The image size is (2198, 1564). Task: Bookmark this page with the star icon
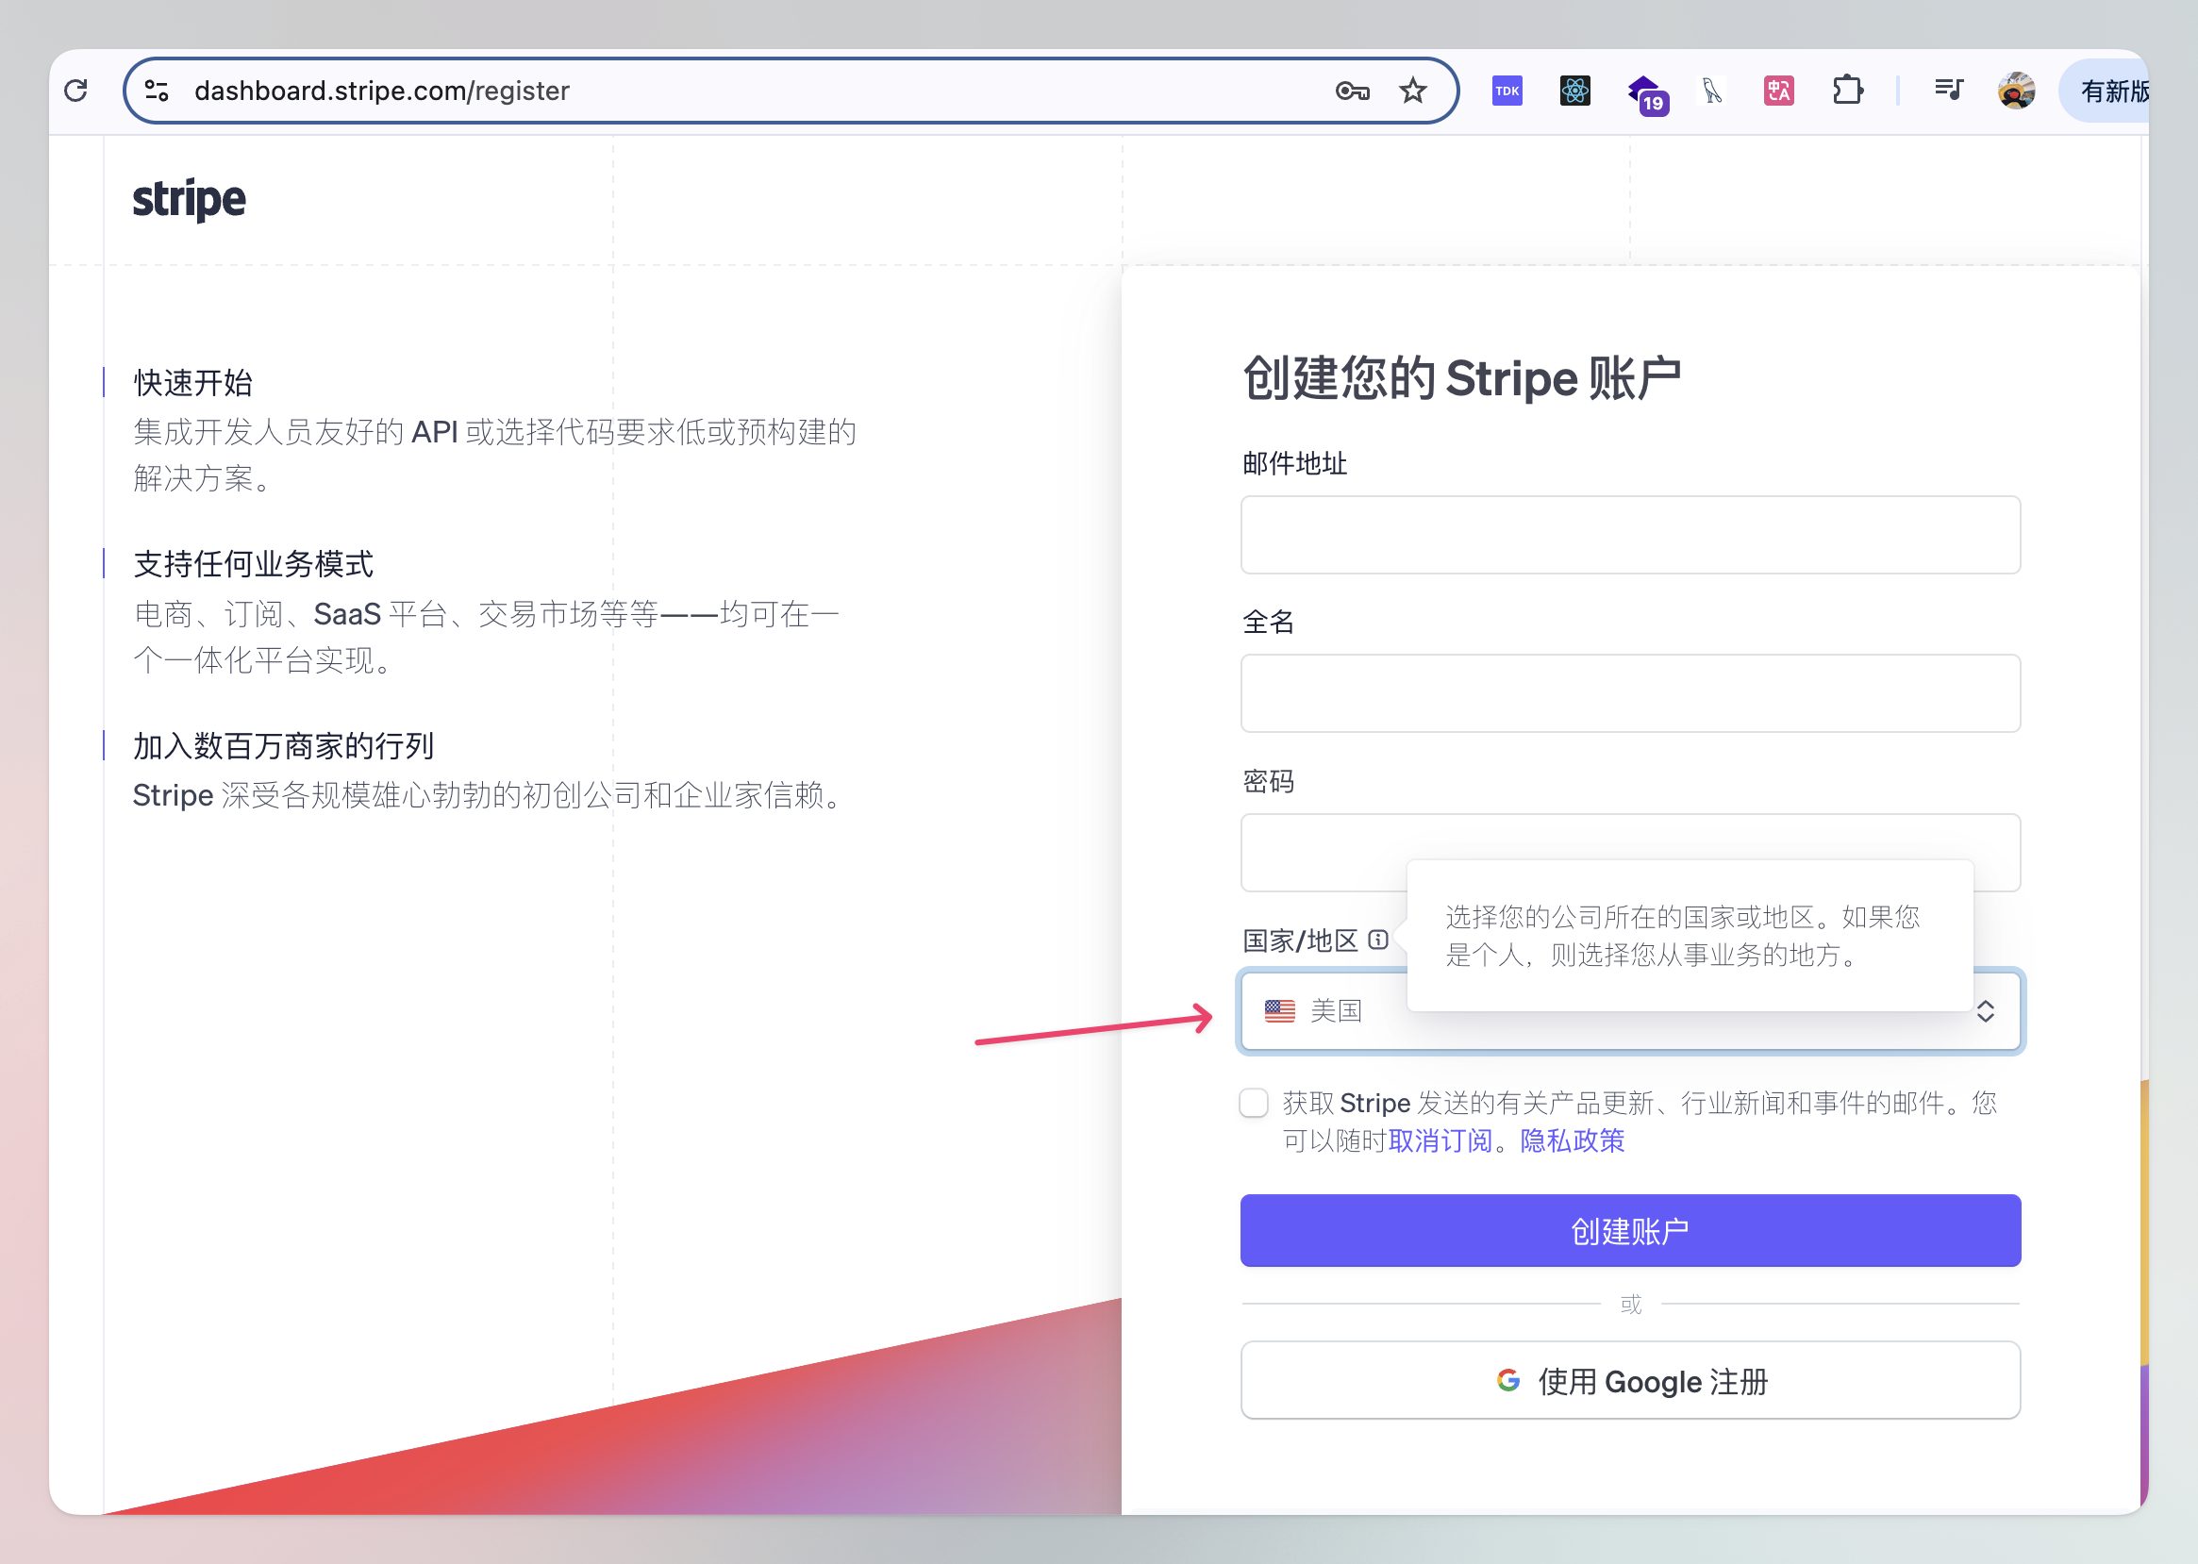point(1413,91)
